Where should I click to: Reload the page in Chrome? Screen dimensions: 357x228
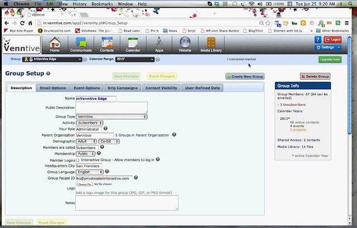22,23
